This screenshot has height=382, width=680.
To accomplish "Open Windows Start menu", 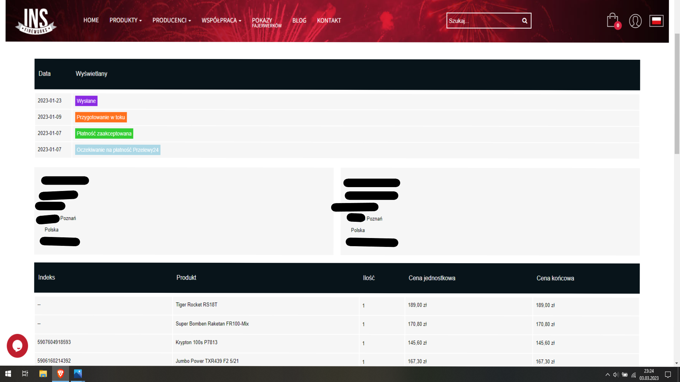I will pyautogui.click(x=8, y=374).
